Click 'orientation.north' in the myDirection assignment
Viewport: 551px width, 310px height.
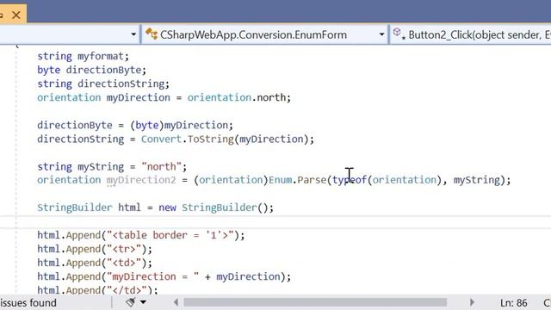pyautogui.click(x=237, y=97)
